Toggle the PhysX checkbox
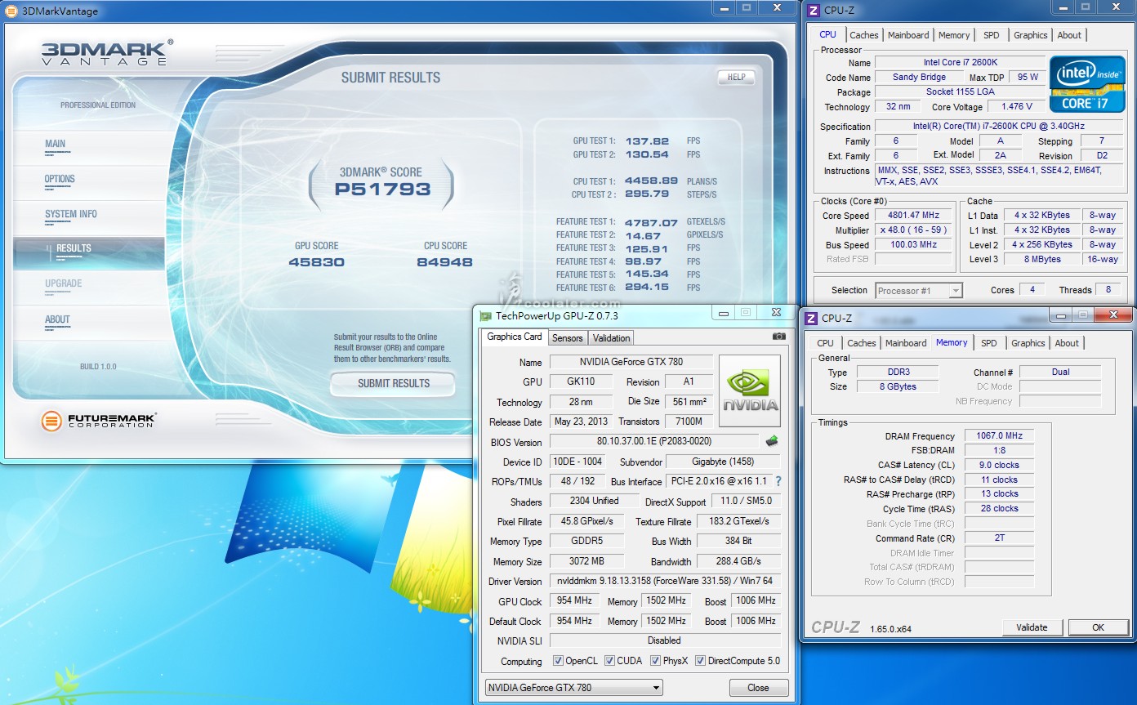 655,661
